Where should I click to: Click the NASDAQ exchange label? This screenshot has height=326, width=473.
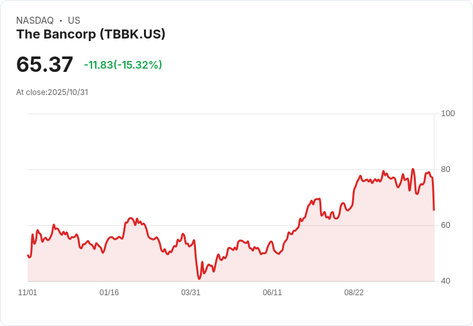[35, 21]
